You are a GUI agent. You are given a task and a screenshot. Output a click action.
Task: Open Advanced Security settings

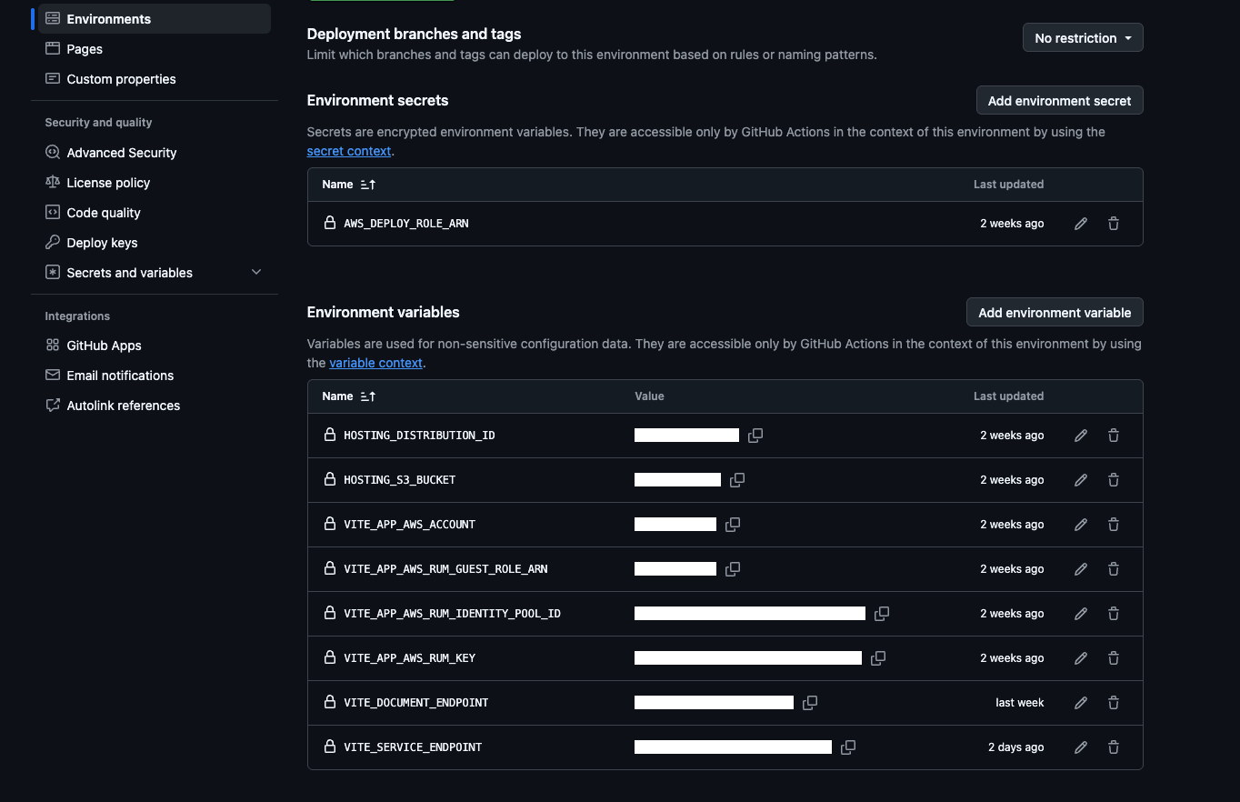pyautogui.click(x=155, y=153)
